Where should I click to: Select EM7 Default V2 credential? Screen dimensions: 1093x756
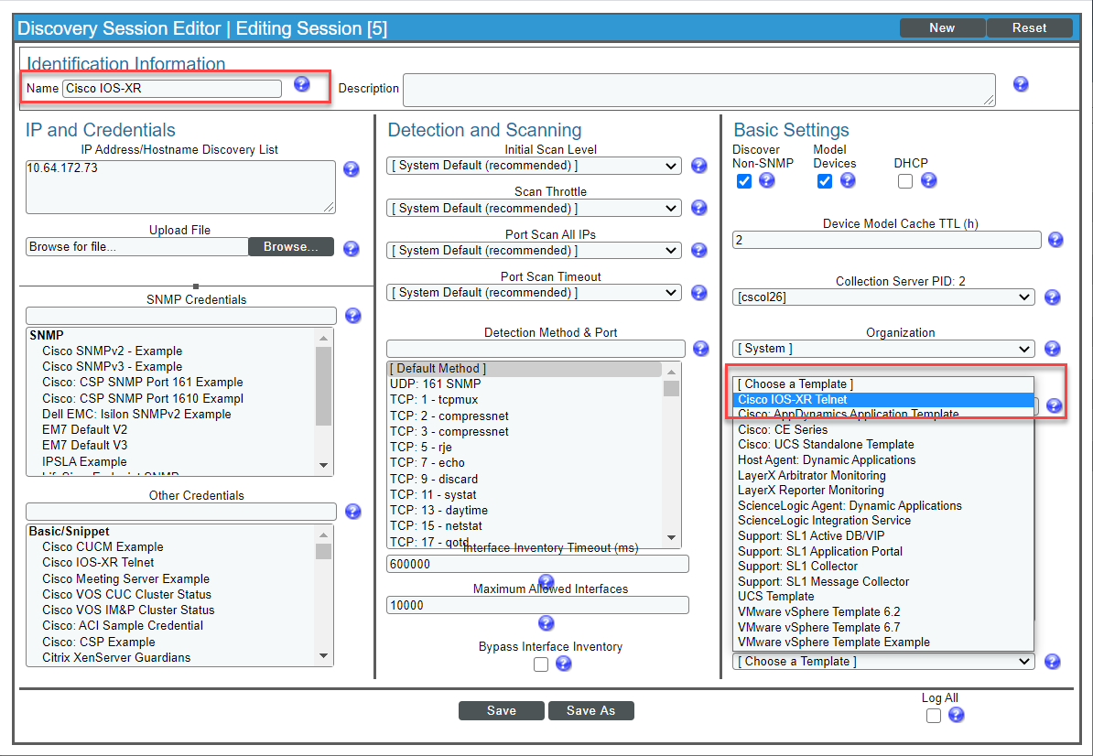click(84, 430)
